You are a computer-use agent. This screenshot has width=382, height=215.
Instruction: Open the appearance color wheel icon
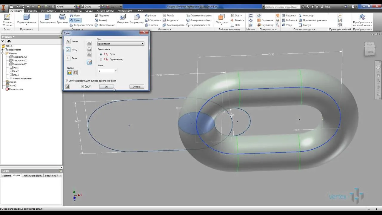click(x=78, y=6)
